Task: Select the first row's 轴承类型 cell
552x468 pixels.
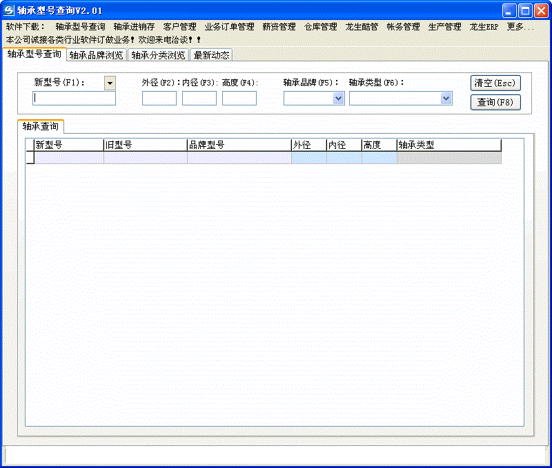Action: [449, 158]
